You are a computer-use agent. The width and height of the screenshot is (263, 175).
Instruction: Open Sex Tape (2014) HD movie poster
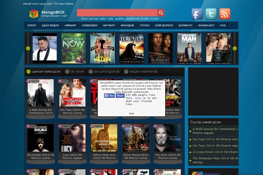click(72, 93)
